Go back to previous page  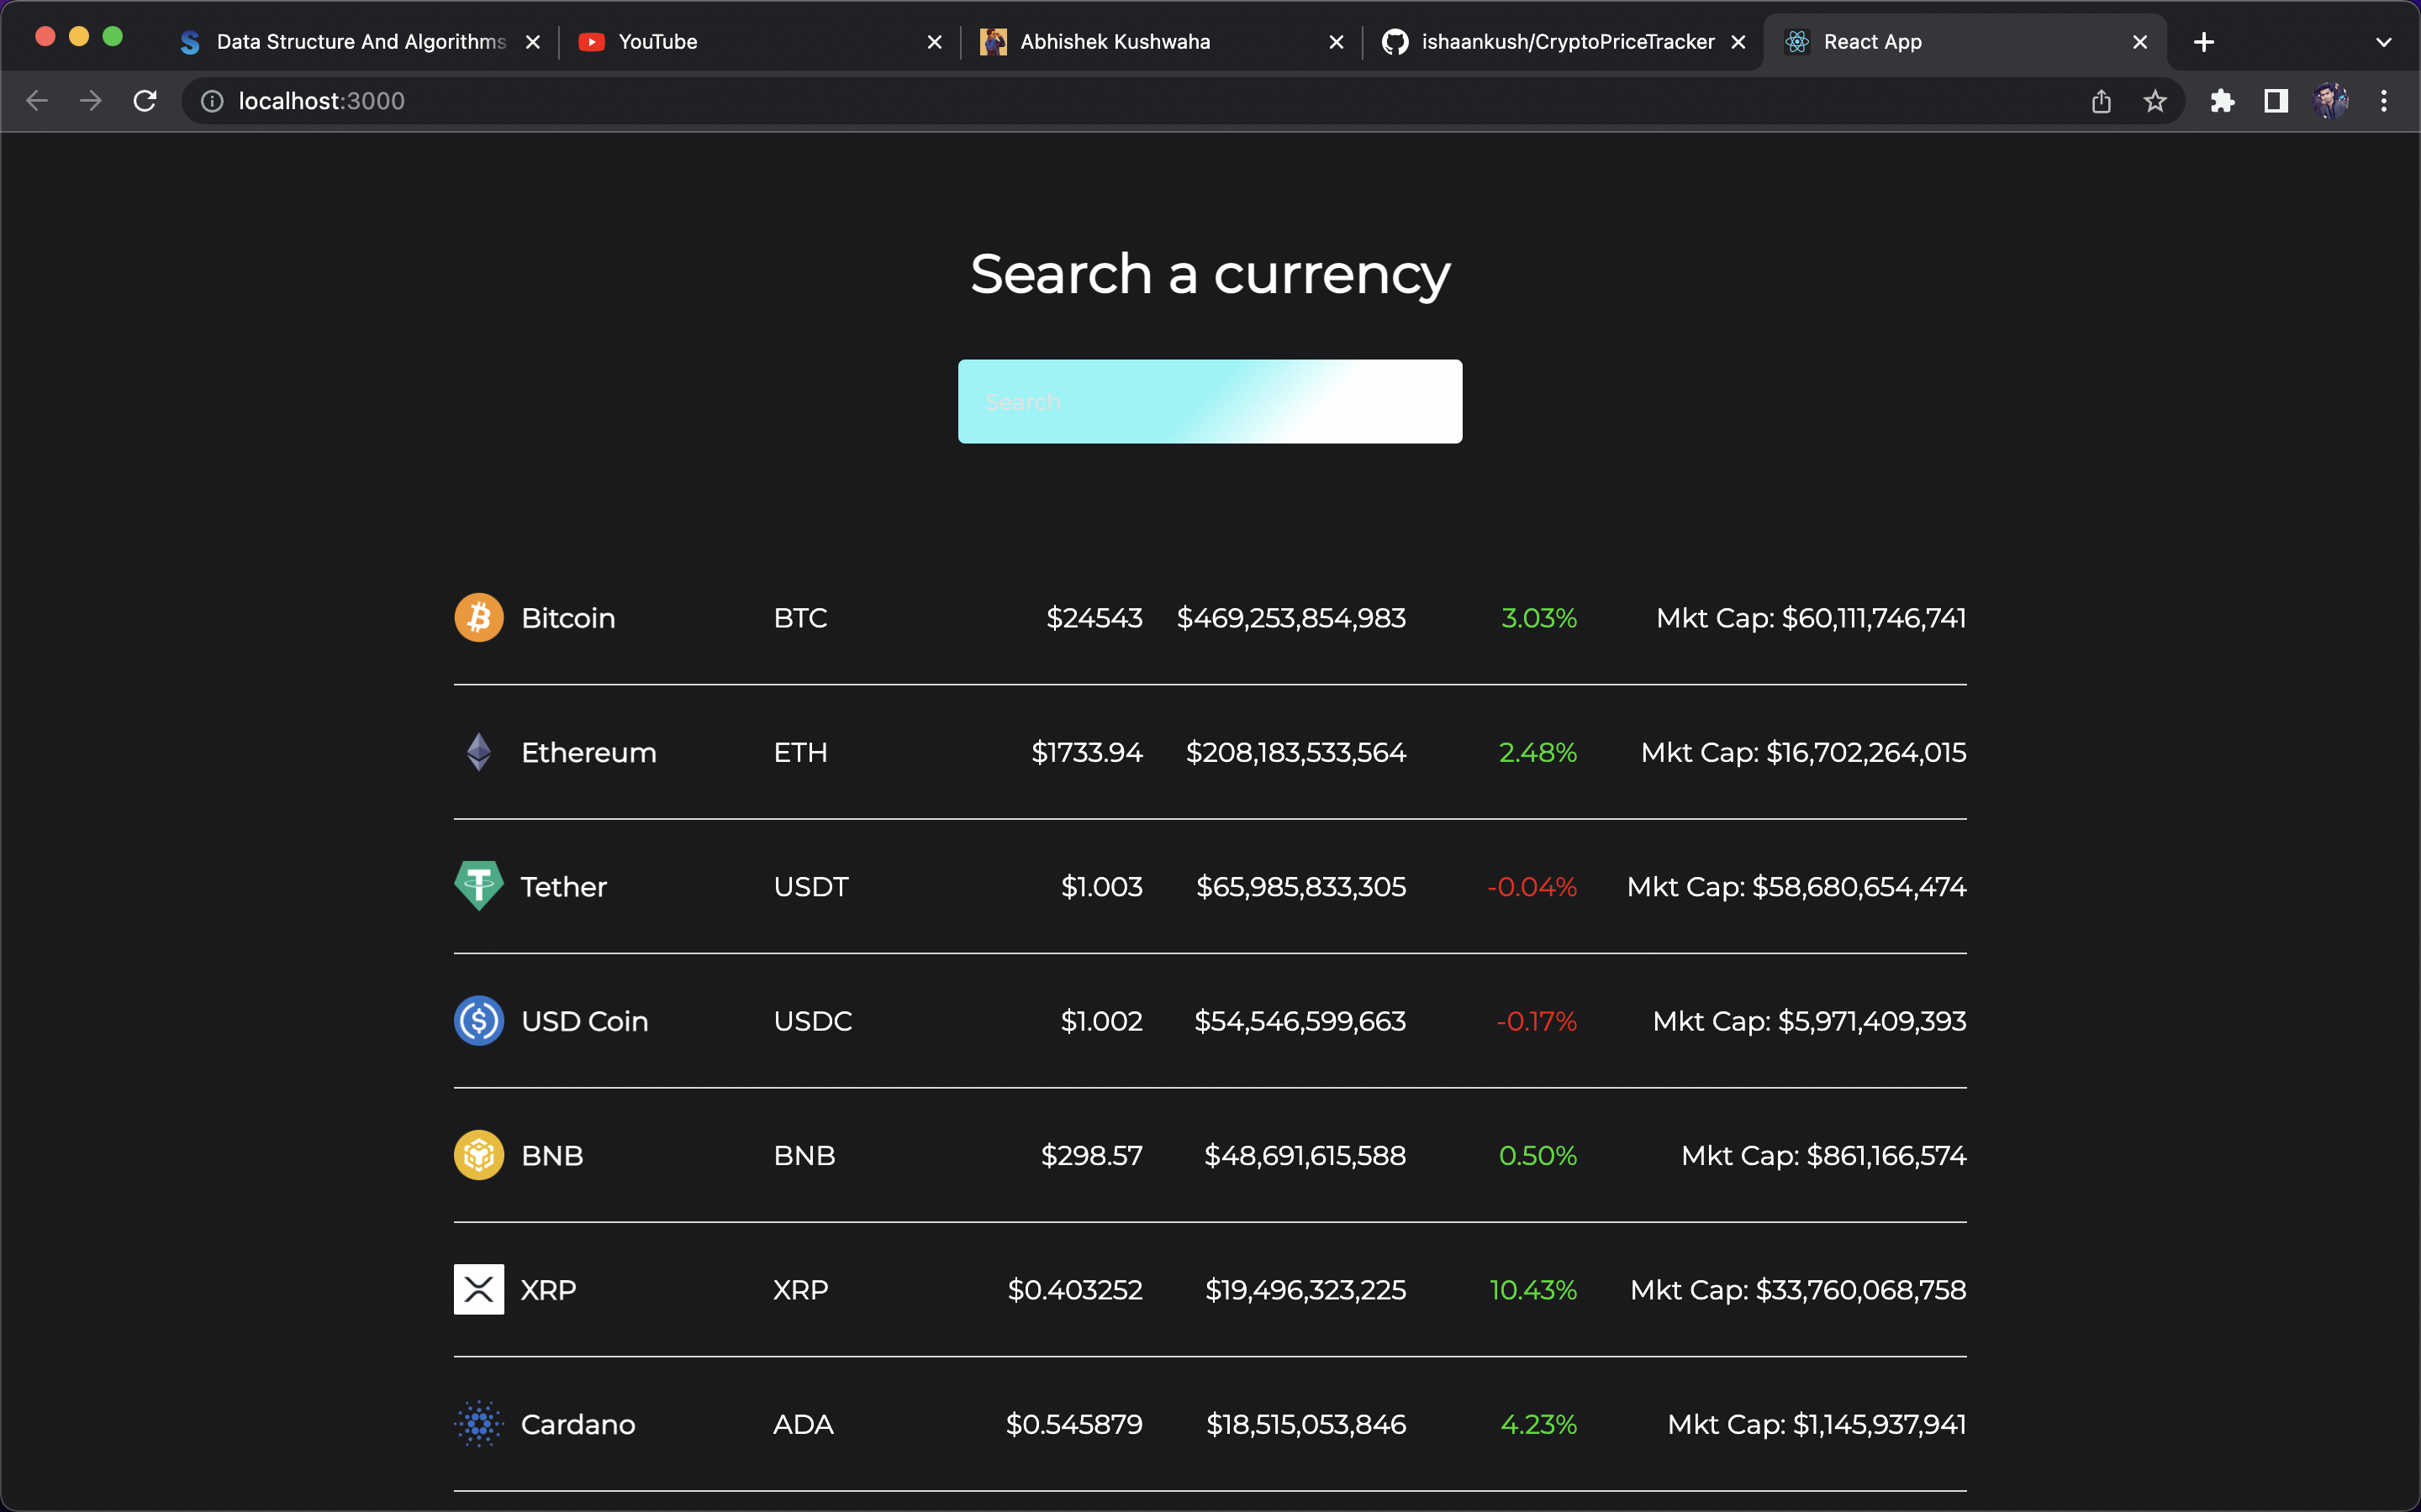(37, 101)
